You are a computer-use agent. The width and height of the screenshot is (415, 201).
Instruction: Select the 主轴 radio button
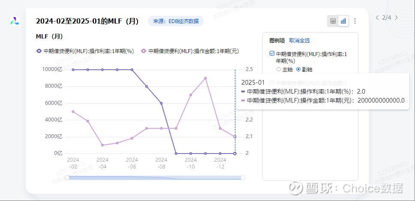pyautogui.click(x=278, y=69)
